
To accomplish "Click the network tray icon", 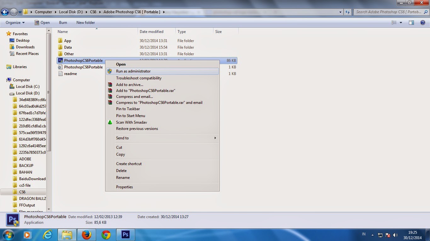I will pos(380,235).
